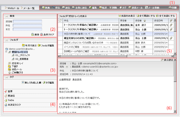Open the 迷惑メール spam folder in tree

(x=17, y=70)
